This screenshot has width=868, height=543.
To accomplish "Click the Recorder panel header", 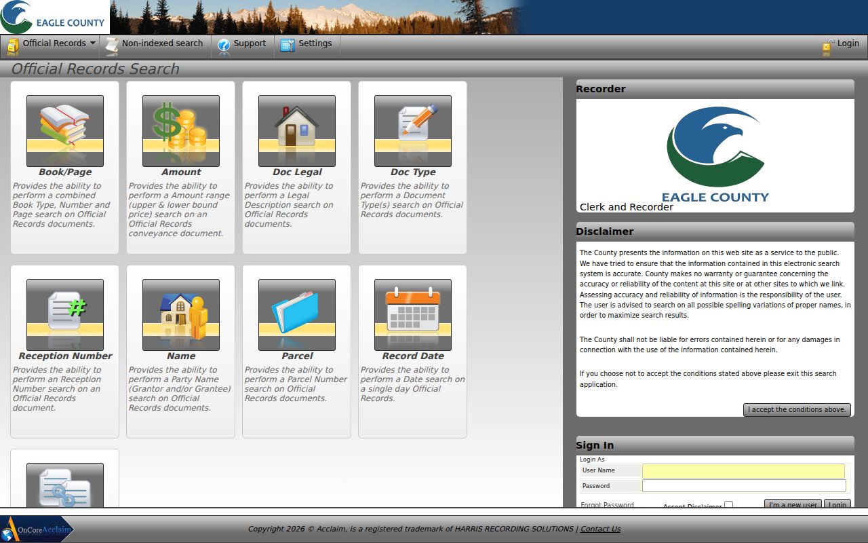I will [715, 89].
